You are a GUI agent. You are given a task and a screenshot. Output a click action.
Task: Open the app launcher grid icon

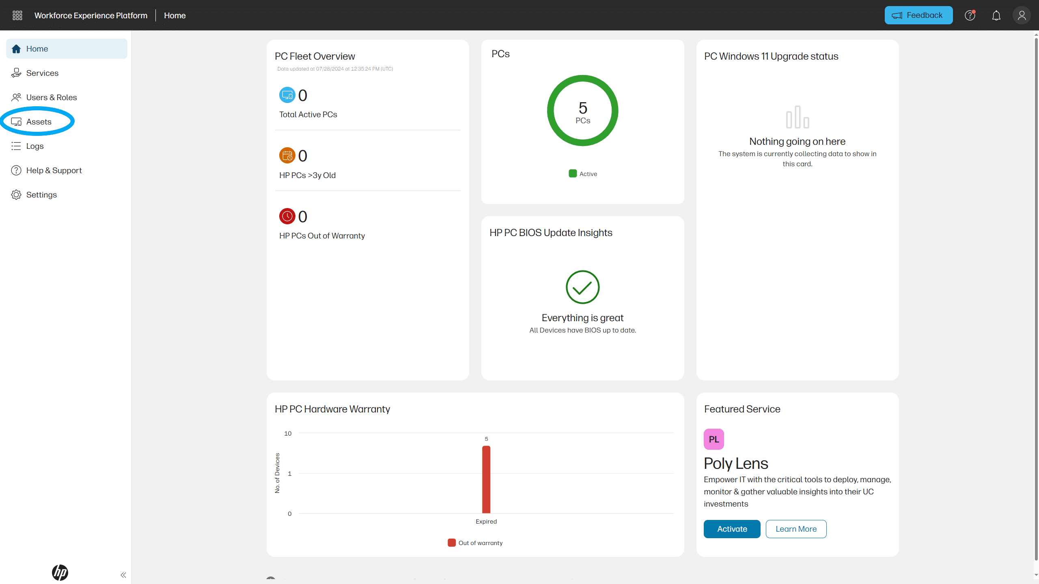17,15
